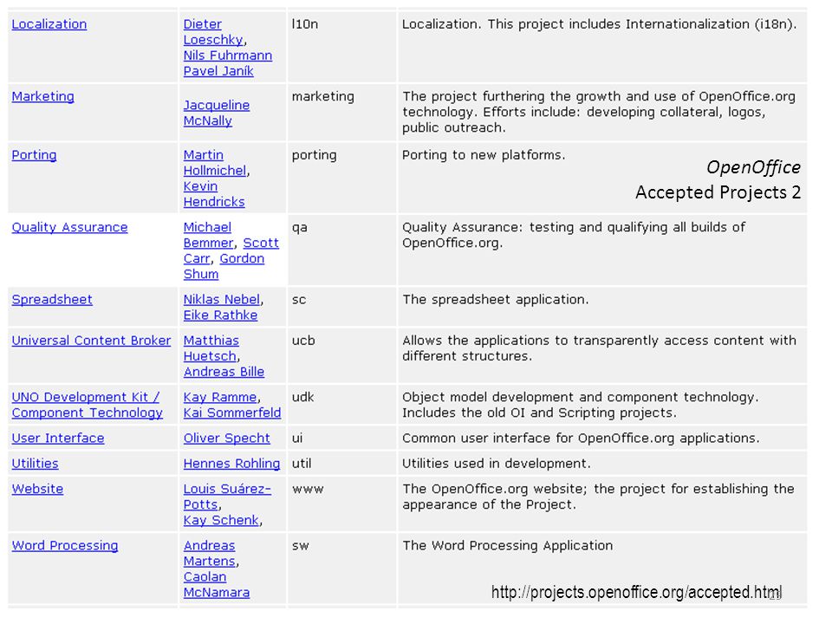The image size is (832, 624).
Task: Click the Michael Bemmer lead link
Action: [208, 235]
